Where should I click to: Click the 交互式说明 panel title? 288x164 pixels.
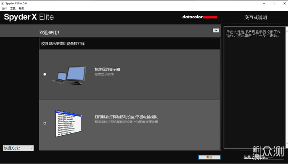(256, 18)
